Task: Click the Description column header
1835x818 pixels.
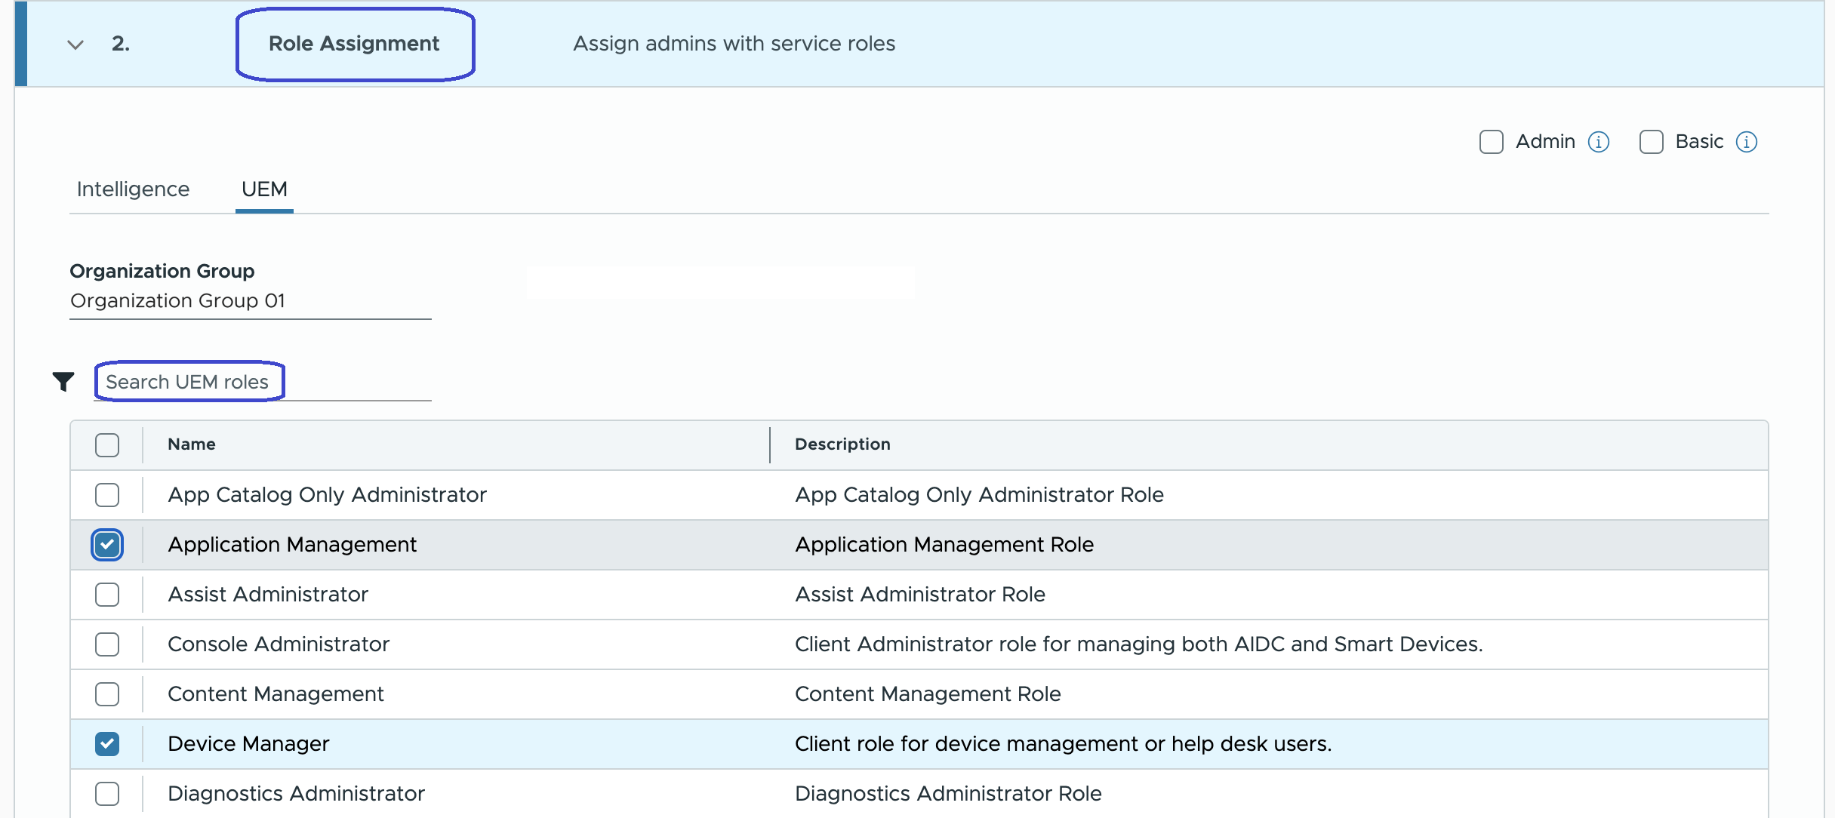Action: 842,444
